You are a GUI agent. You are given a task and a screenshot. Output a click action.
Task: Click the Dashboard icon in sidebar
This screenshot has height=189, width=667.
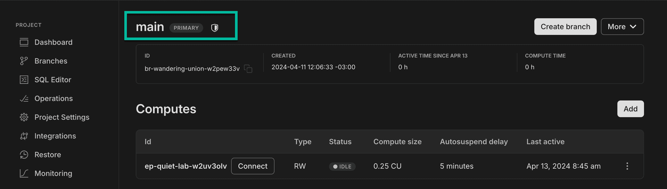click(24, 42)
